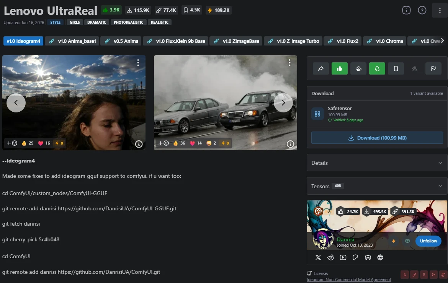The height and width of the screenshot is (283, 448).
Task: Select the v1.0 Ideogram4 version tab
Action: [x=23, y=41]
